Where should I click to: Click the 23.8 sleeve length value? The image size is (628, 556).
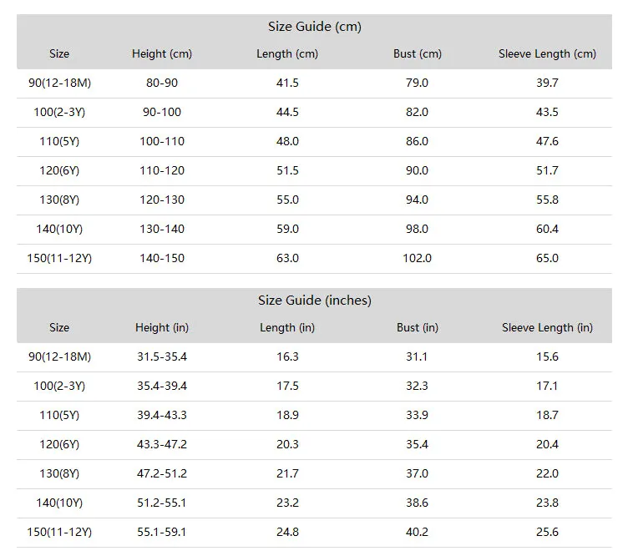click(x=547, y=503)
